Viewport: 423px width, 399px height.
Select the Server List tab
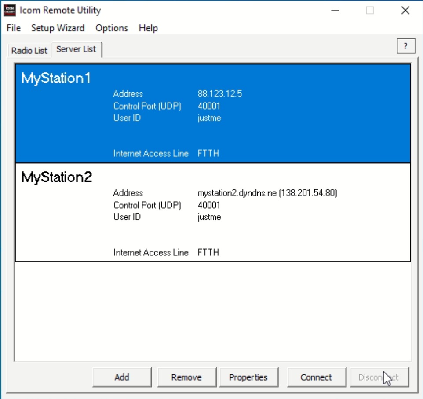pos(77,49)
